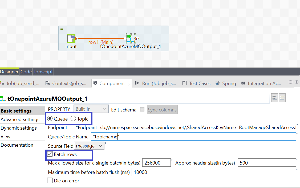Click the Queue/Topic Name input field

pos(193,137)
